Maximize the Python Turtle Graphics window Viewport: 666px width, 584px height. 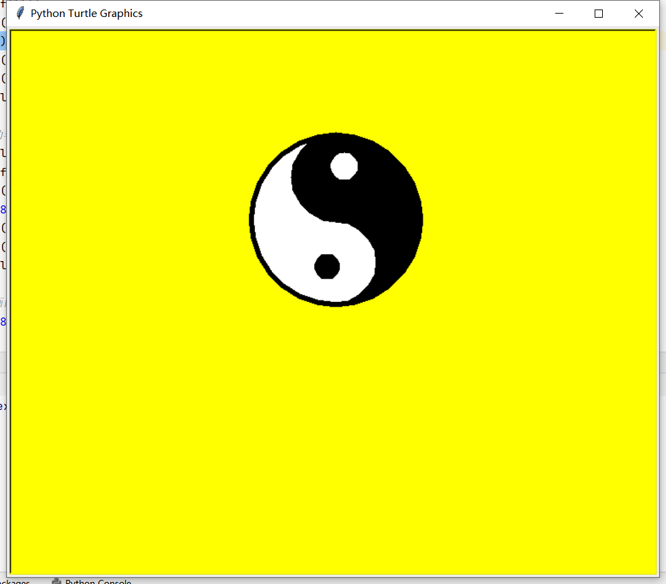point(598,13)
